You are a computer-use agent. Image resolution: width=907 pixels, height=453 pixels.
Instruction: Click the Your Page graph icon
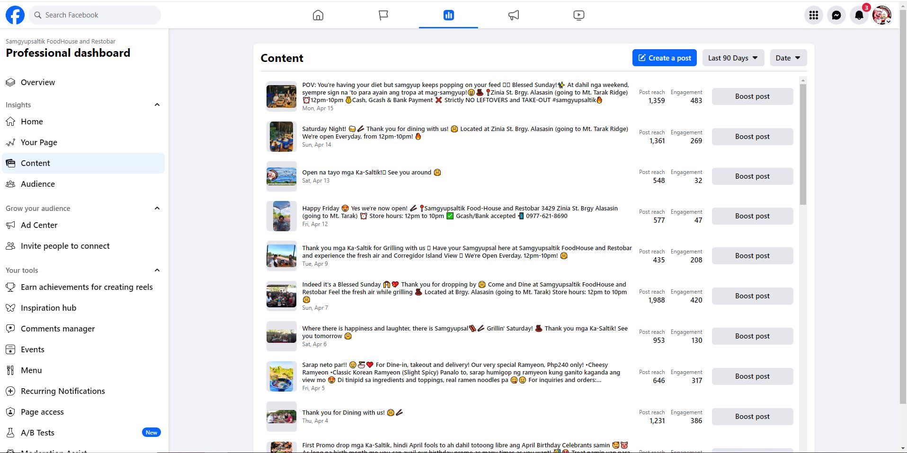(x=10, y=142)
